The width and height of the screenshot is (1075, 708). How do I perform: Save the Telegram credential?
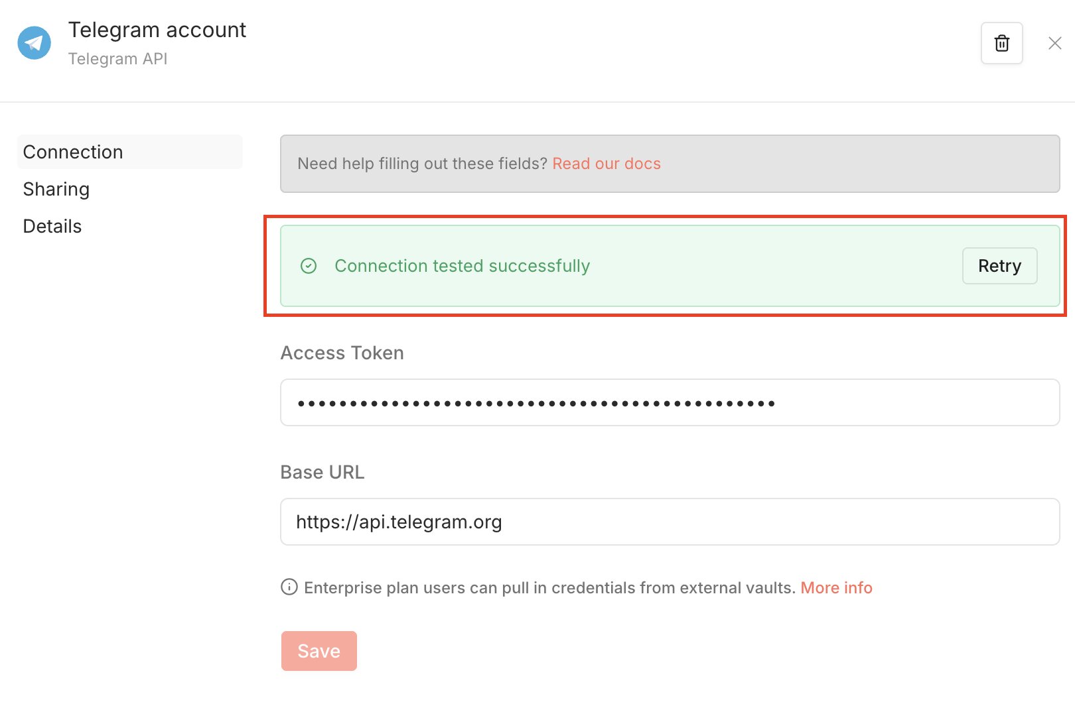pyautogui.click(x=319, y=651)
